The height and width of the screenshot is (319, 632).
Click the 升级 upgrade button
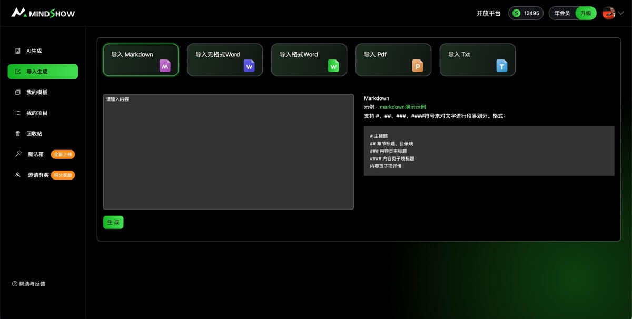(586, 13)
